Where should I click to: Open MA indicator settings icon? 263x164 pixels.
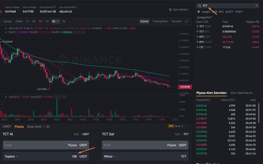(x=79, y=32)
